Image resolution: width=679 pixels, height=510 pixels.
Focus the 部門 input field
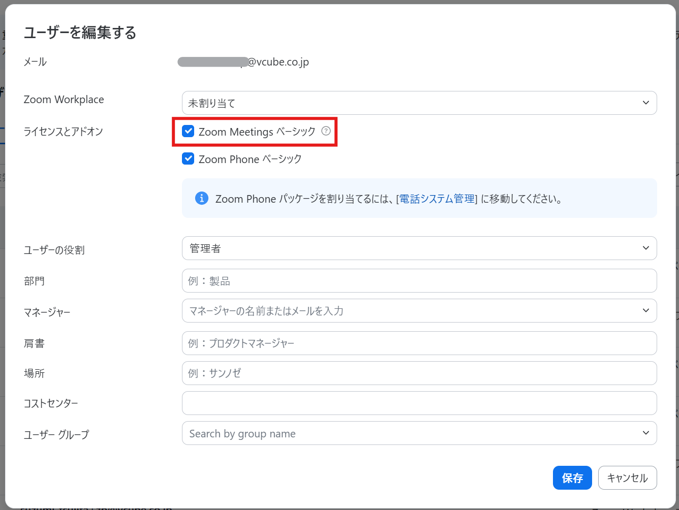click(419, 281)
